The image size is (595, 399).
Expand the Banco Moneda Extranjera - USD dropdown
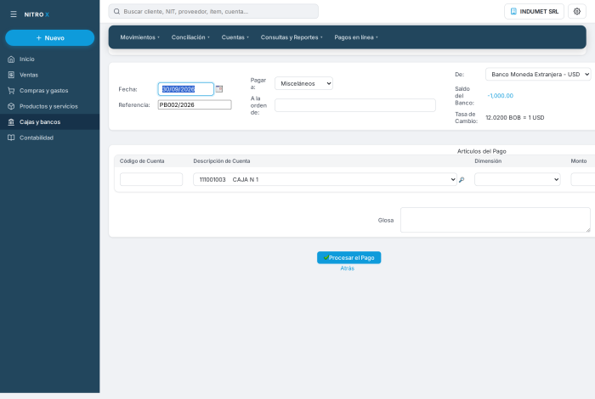tap(538, 74)
